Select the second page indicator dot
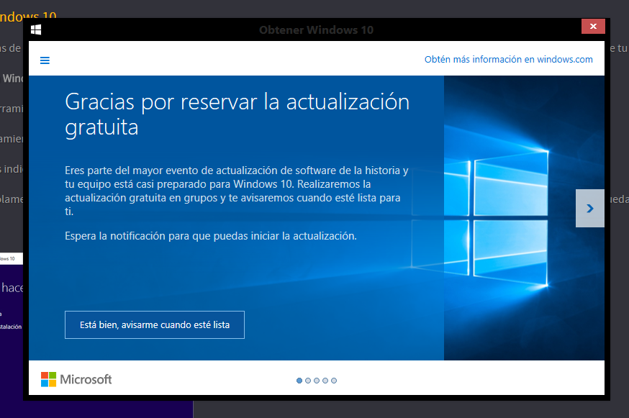Image resolution: width=629 pixels, height=418 pixels. click(x=308, y=381)
